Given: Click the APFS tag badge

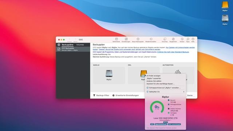Looking at the screenshot, I should [165, 122].
